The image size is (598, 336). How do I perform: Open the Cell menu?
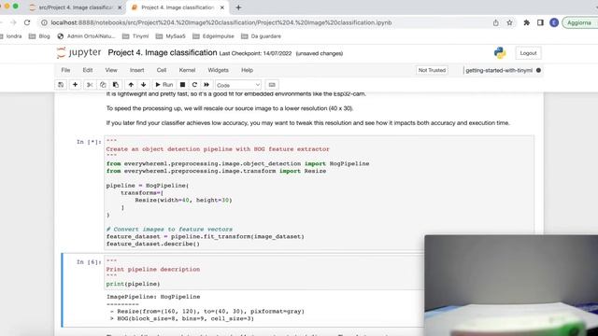(x=162, y=70)
